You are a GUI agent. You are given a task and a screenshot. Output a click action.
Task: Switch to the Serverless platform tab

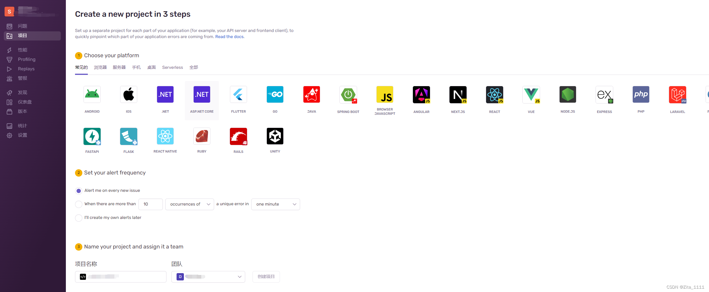(173, 67)
